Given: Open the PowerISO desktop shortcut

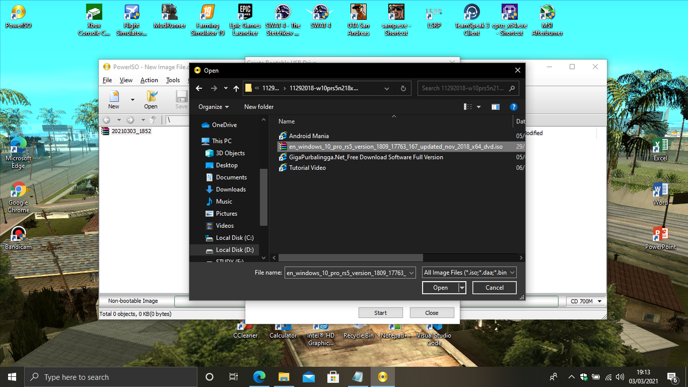Looking at the screenshot, I should pos(18,17).
